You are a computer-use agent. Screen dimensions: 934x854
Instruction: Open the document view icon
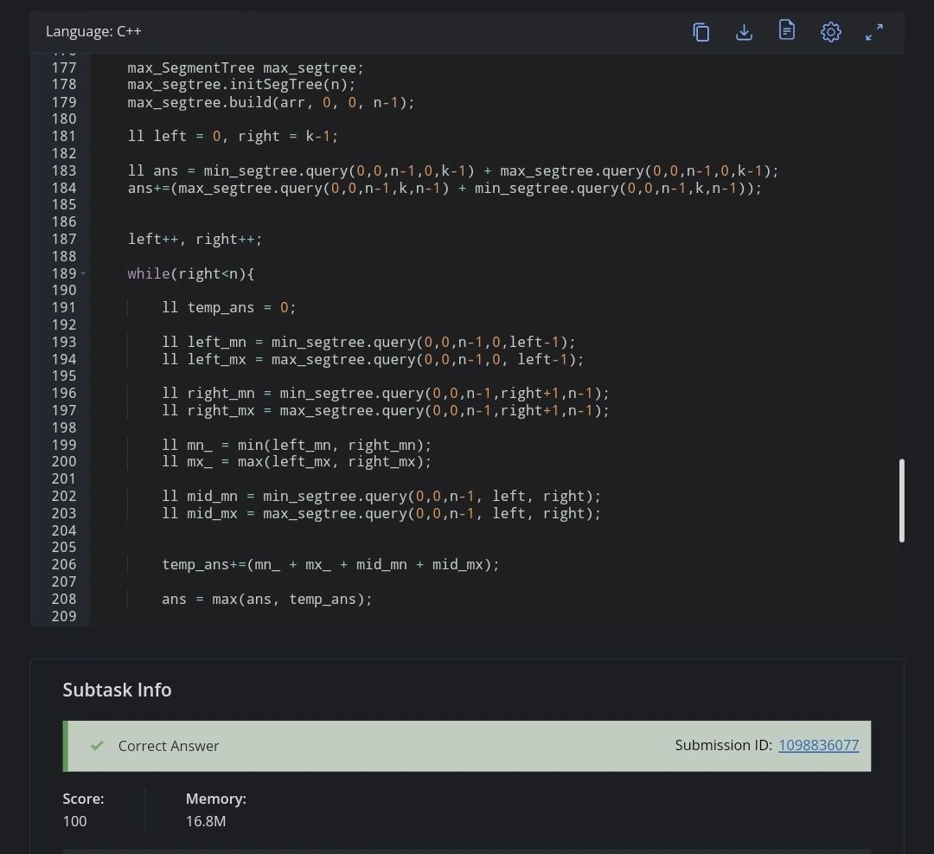click(787, 29)
